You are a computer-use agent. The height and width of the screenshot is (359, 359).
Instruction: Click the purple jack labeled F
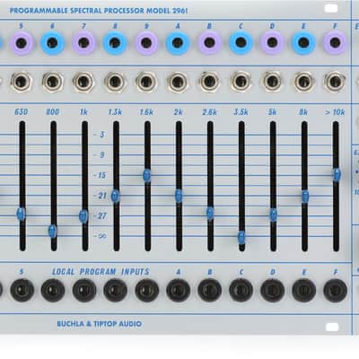click(x=335, y=43)
